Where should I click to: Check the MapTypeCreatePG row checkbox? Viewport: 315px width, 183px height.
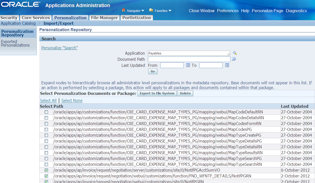pos(46,135)
